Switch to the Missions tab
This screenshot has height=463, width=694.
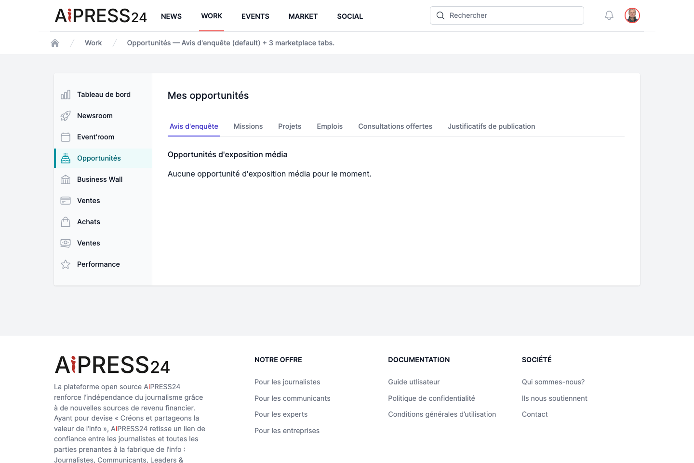point(248,126)
